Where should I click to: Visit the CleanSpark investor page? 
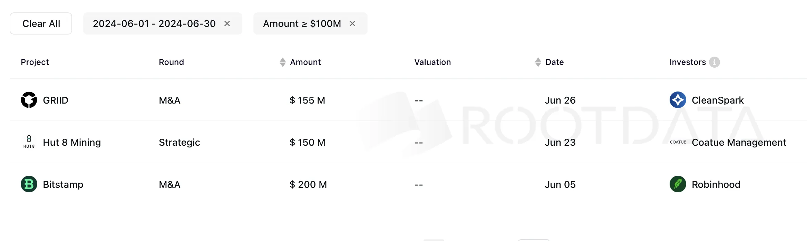point(718,100)
